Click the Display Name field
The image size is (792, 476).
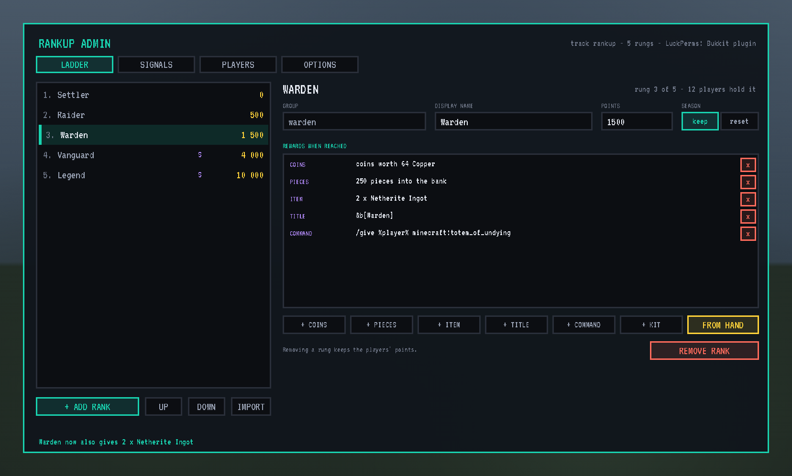(x=514, y=121)
